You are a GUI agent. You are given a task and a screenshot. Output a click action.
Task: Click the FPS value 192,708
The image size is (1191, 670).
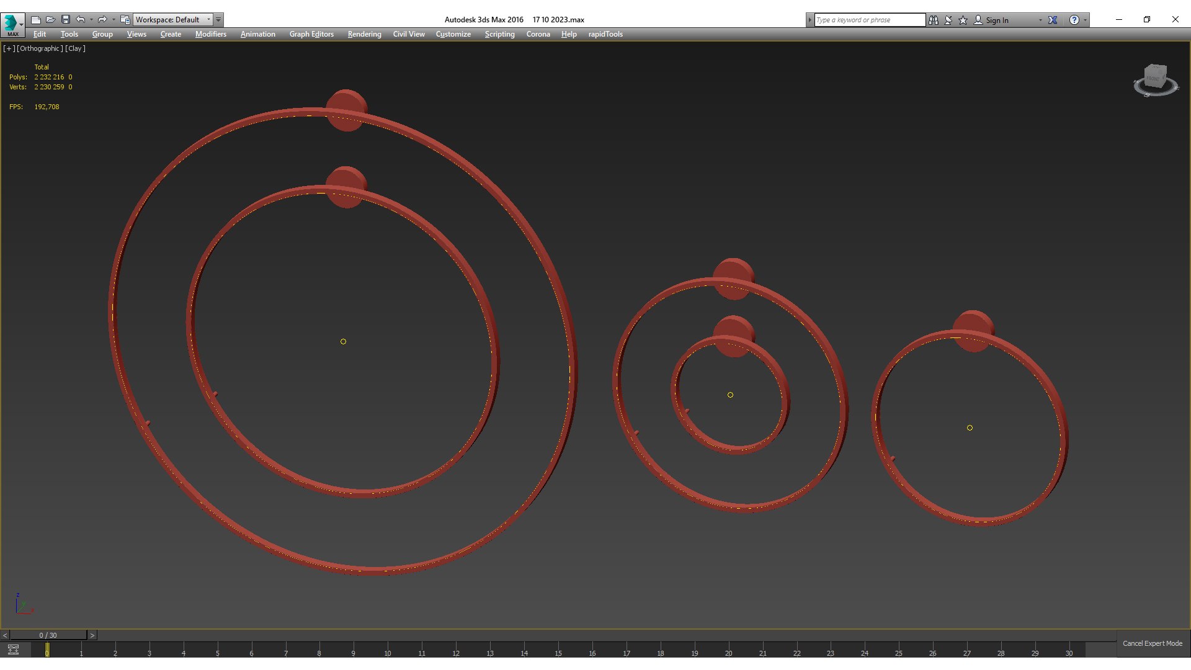click(47, 107)
